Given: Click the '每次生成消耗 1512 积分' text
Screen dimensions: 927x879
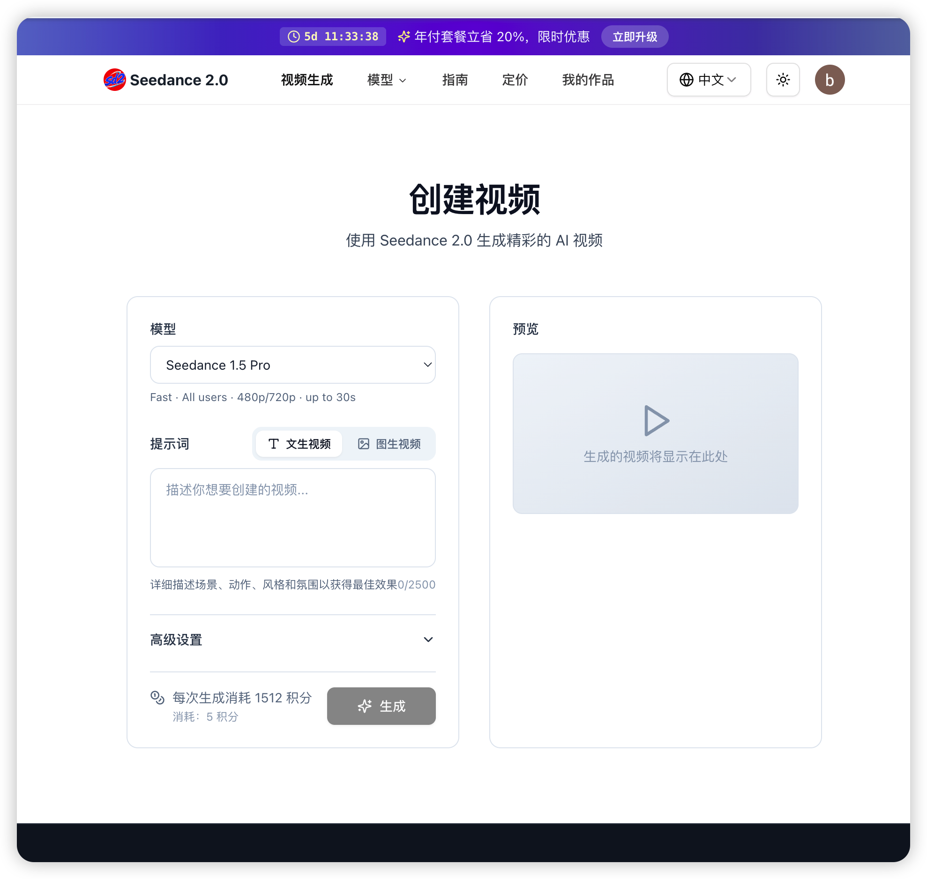Looking at the screenshot, I should [242, 698].
